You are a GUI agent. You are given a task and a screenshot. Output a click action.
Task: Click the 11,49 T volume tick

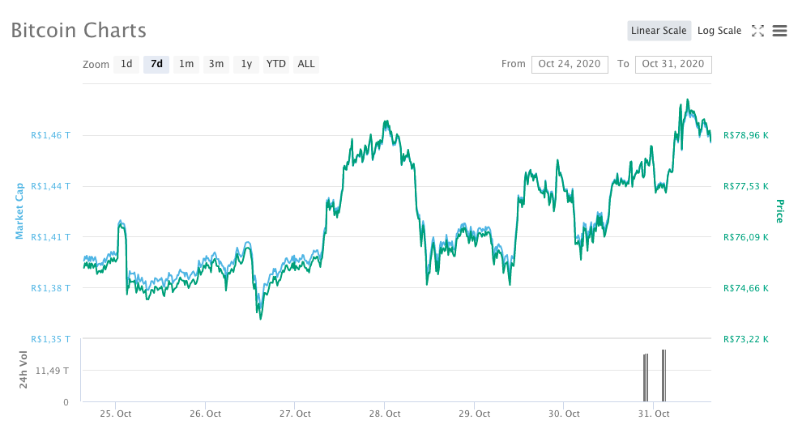coord(52,371)
